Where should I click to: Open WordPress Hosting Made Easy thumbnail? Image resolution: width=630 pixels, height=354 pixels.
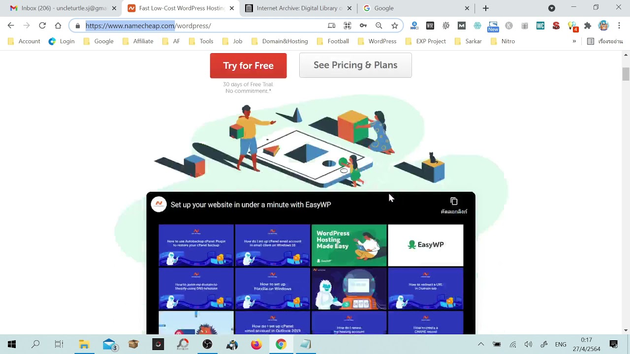click(349, 245)
